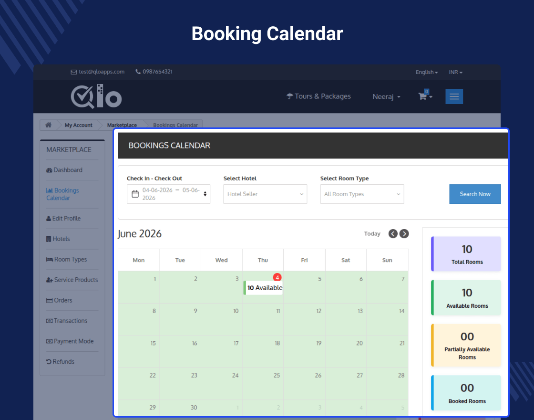Image resolution: width=534 pixels, height=420 pixels.
Task: Click the Booked Rooms card
Action: click(466, 393)
